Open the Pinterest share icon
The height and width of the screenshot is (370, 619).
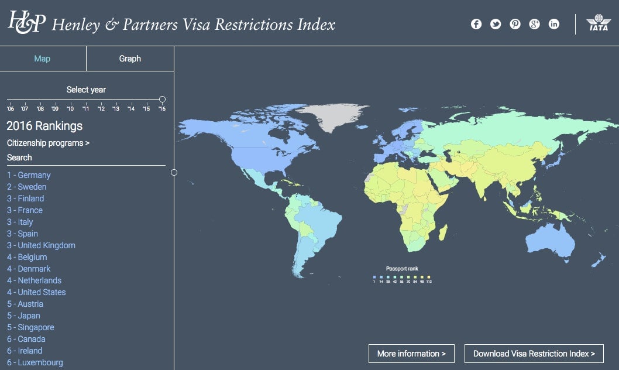coord(515,24)
